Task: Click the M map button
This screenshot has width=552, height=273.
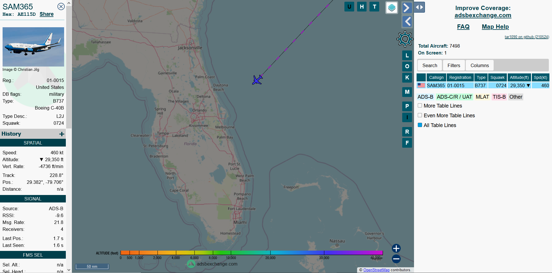Action: [407, 92]
